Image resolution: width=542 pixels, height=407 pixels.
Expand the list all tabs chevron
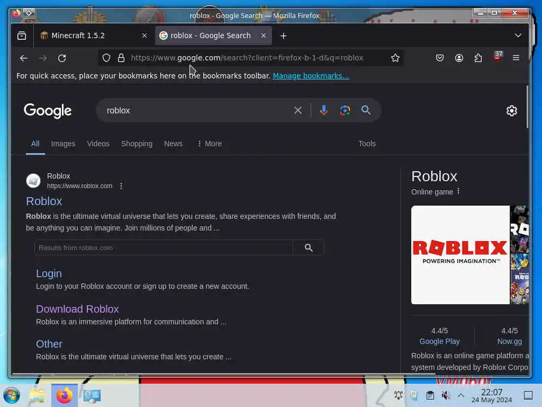518,36
